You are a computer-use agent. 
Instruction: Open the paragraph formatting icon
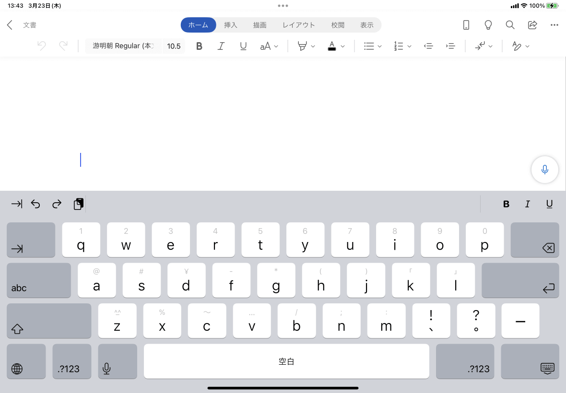click(480, 46)
